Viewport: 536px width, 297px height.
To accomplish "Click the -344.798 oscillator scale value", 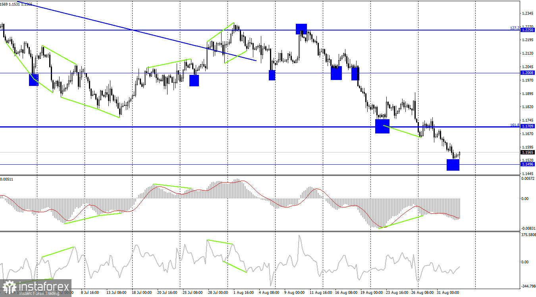I will pos(528,286).
